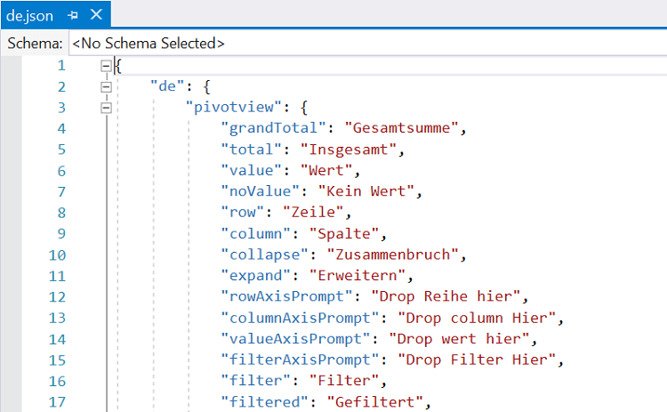Click the "Gefiltert" value on line 17
The image size is (667, 412).
374,401
